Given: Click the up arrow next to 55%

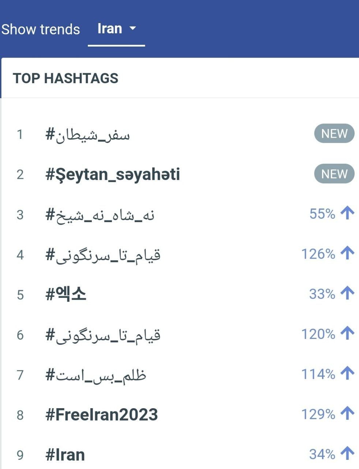Looking at the screenshot, I should [x=347, y=213].
